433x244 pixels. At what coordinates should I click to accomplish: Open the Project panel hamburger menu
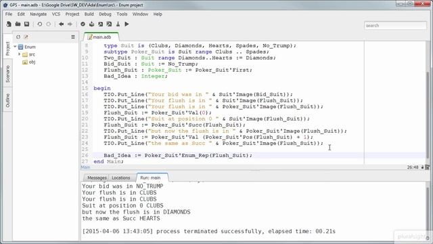click(73, 37)
